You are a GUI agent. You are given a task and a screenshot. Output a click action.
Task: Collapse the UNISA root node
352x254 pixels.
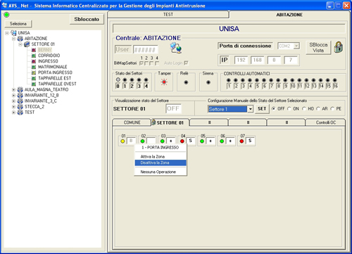7,33
